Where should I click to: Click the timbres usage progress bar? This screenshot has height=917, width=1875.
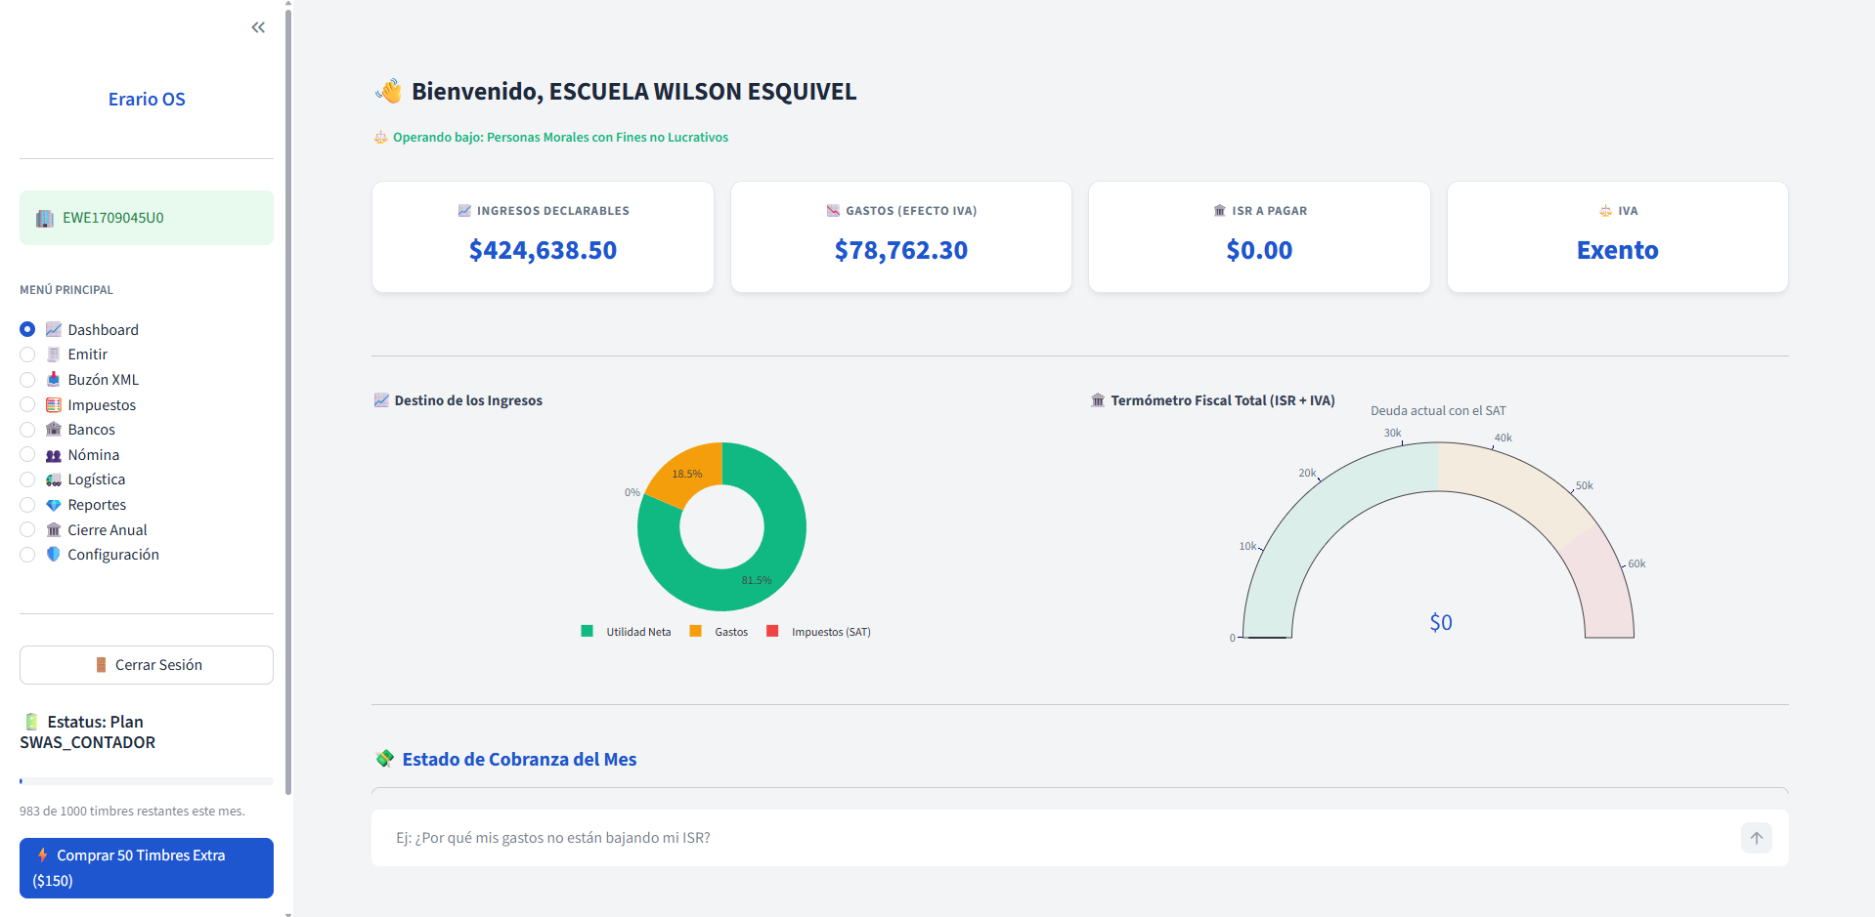pyautogui.click(x=146, y=780)
